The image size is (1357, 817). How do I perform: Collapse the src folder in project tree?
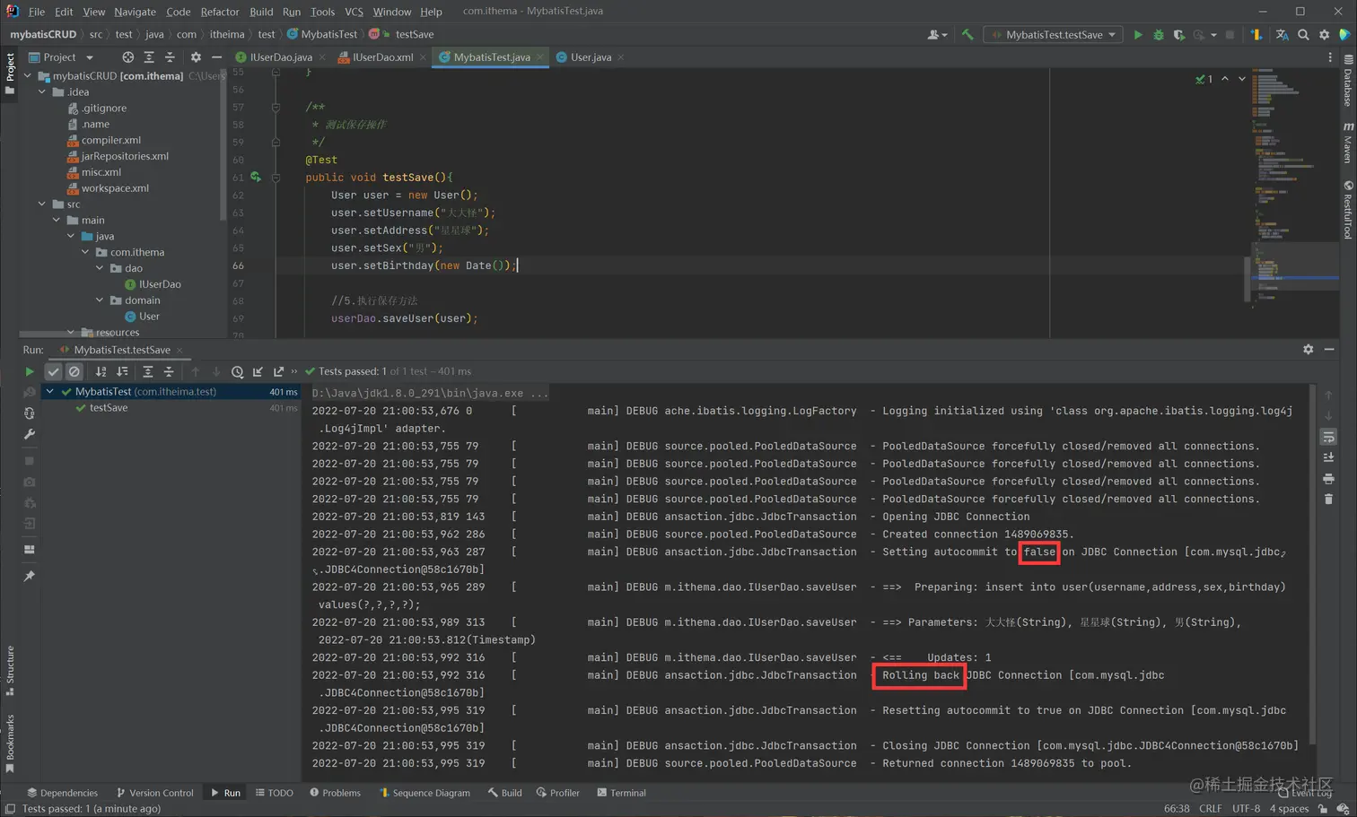[x=42, y=204]
